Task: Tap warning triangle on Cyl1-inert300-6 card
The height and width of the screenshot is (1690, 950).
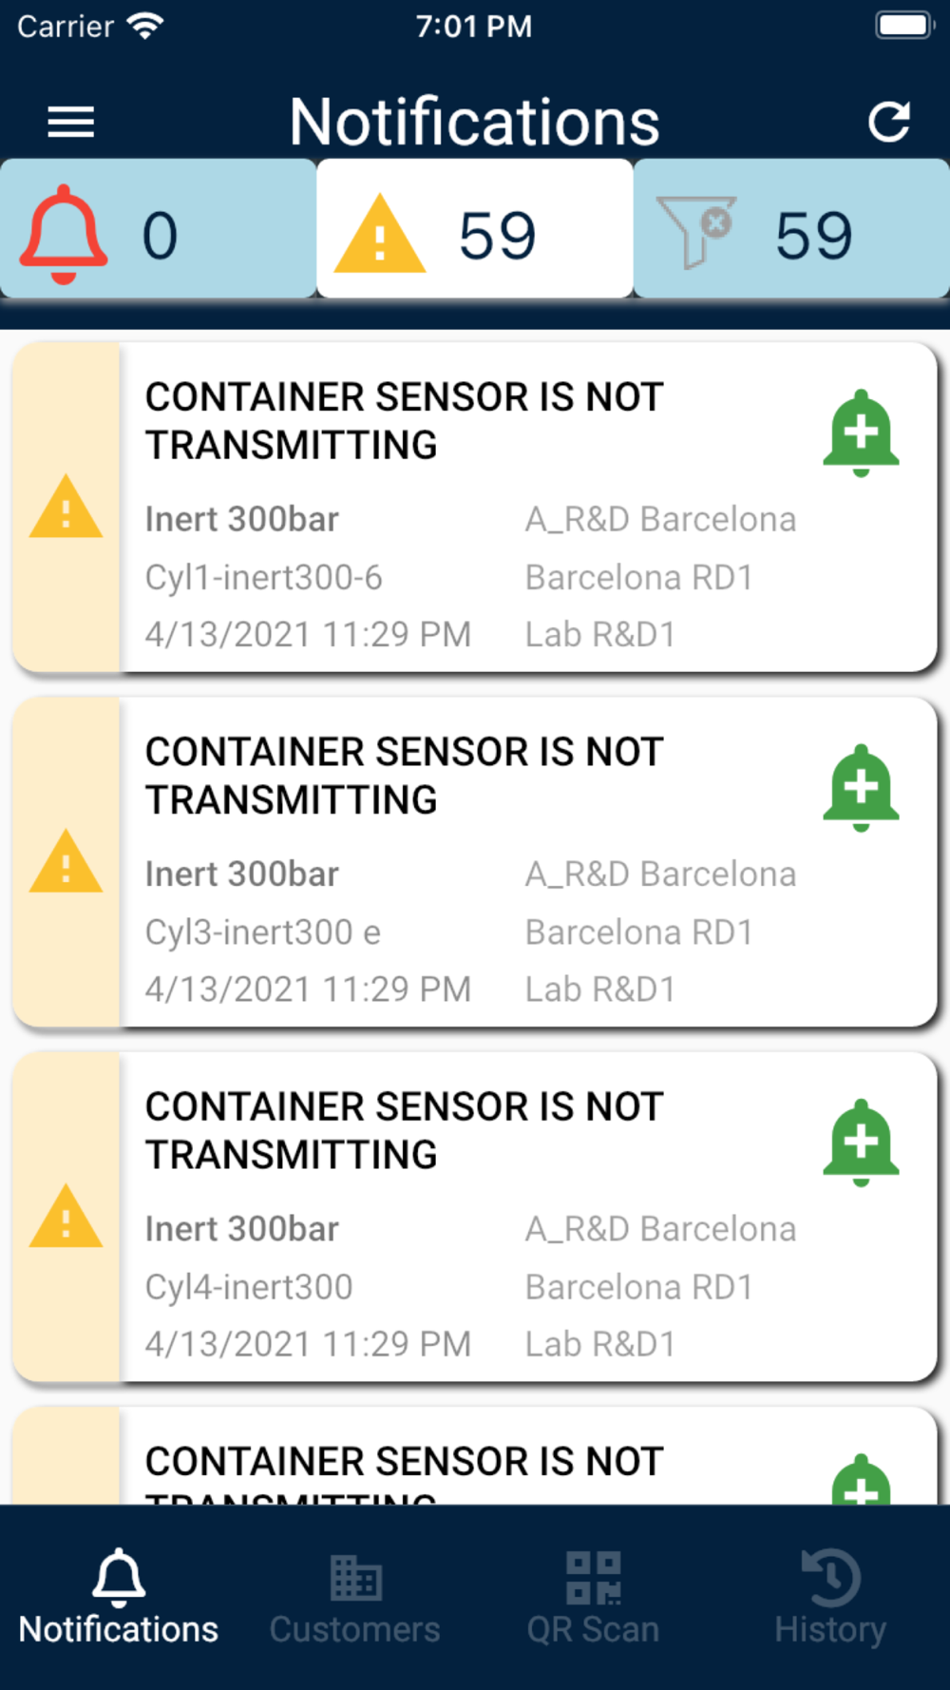Action: 66,508
